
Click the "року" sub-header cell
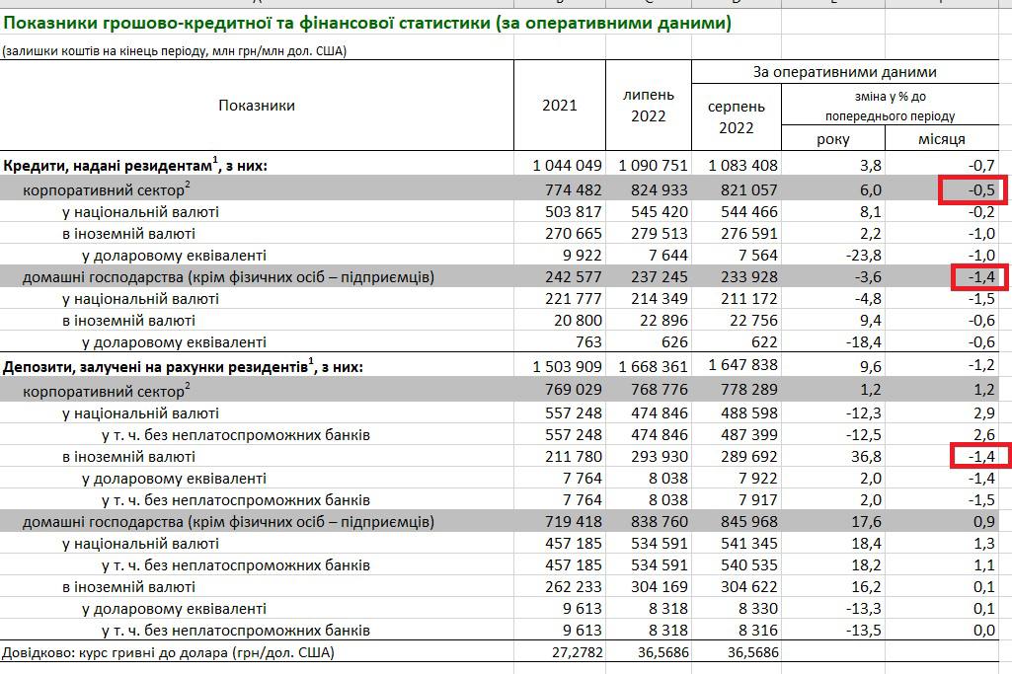click(833, 139)
